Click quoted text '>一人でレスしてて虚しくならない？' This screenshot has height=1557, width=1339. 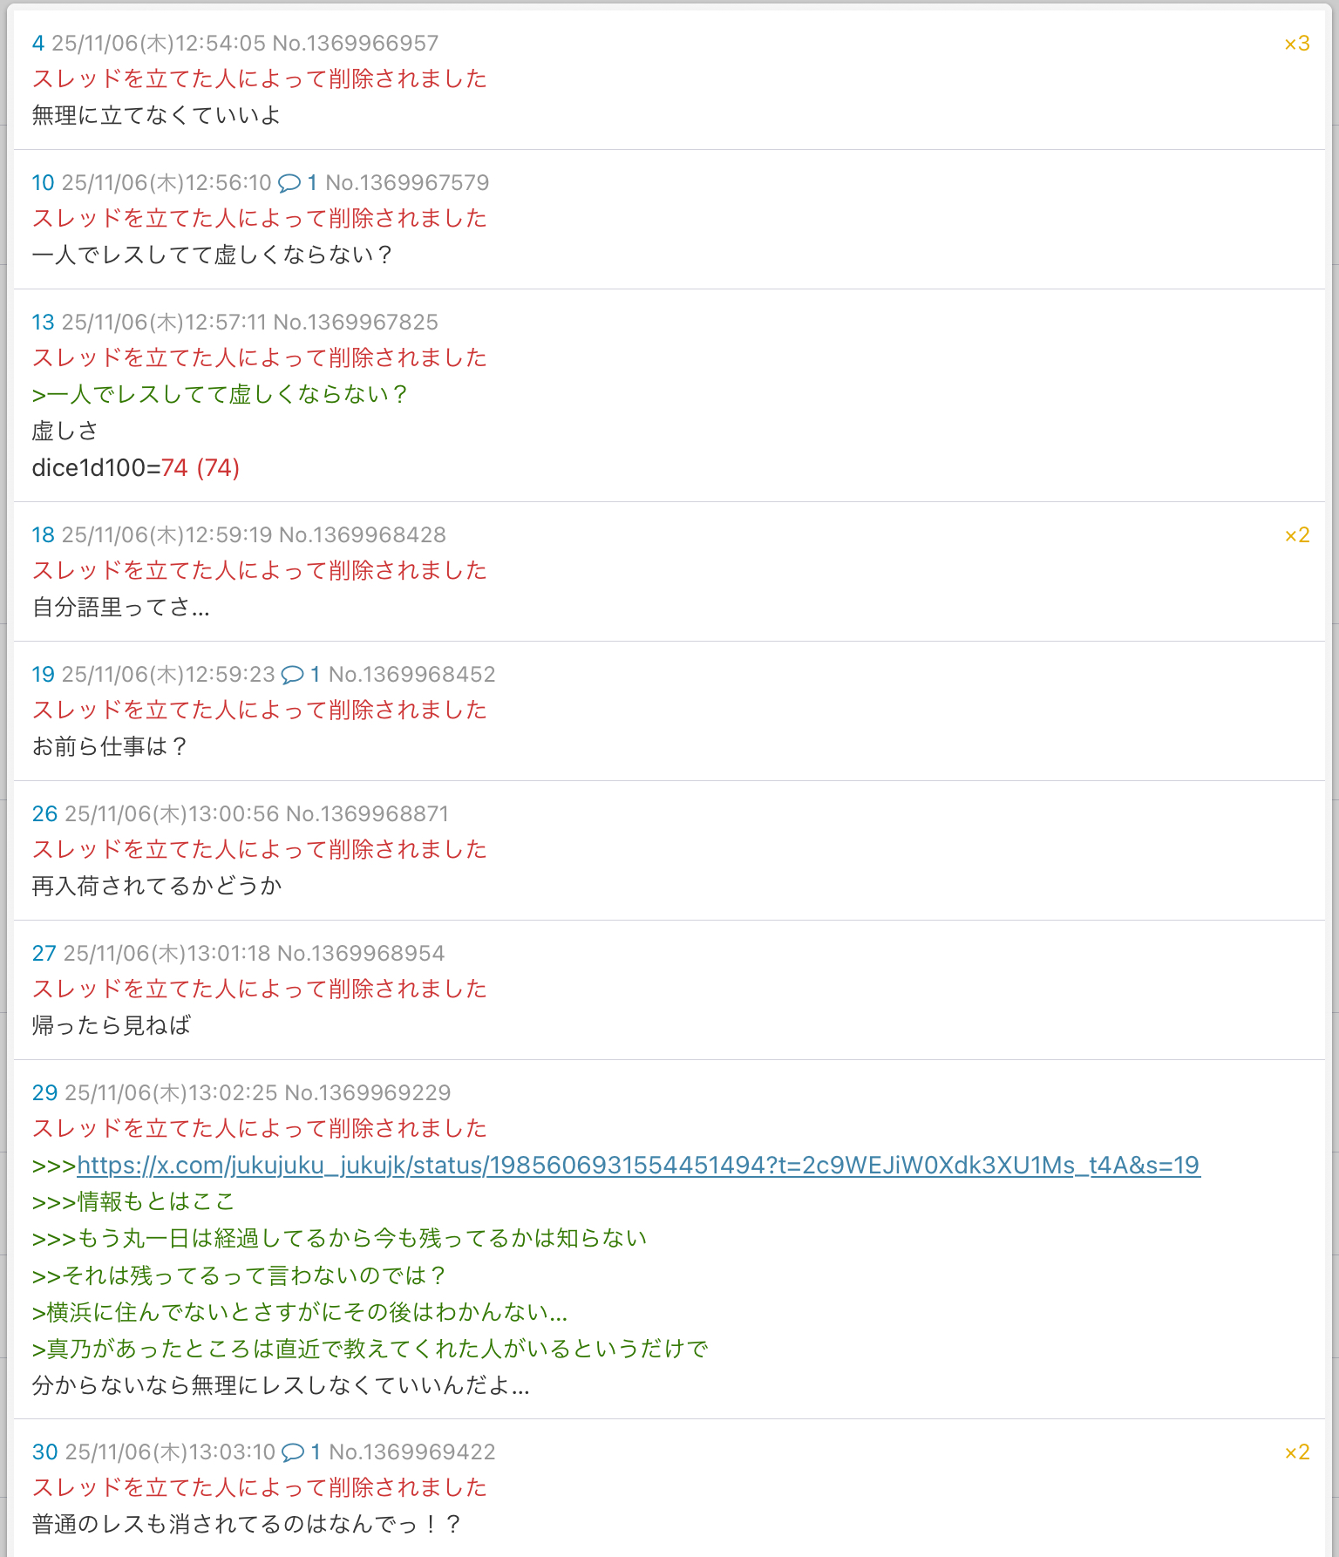[220, 395]
